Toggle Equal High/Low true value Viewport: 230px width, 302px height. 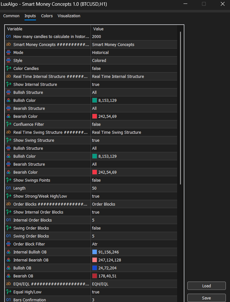[x=134, y=292]
